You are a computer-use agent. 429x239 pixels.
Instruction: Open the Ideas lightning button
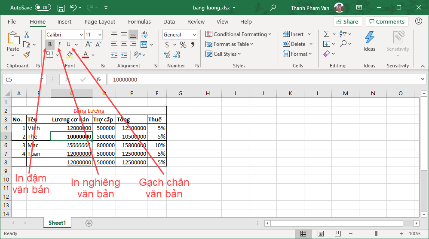pyautogui.click(x=369, y=41)
